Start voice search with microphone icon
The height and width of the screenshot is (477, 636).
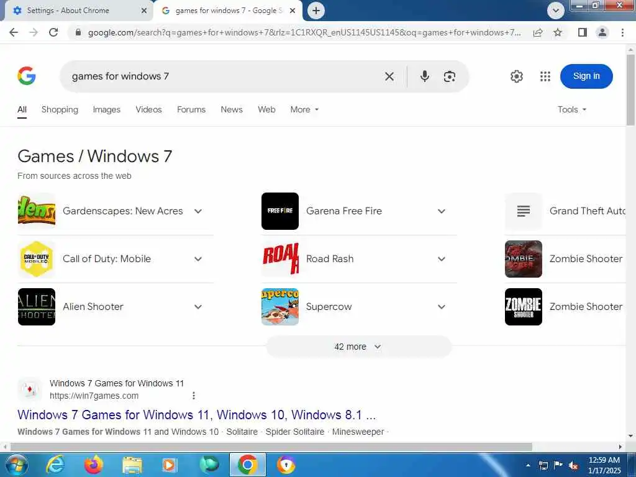(x=425, y=76)
